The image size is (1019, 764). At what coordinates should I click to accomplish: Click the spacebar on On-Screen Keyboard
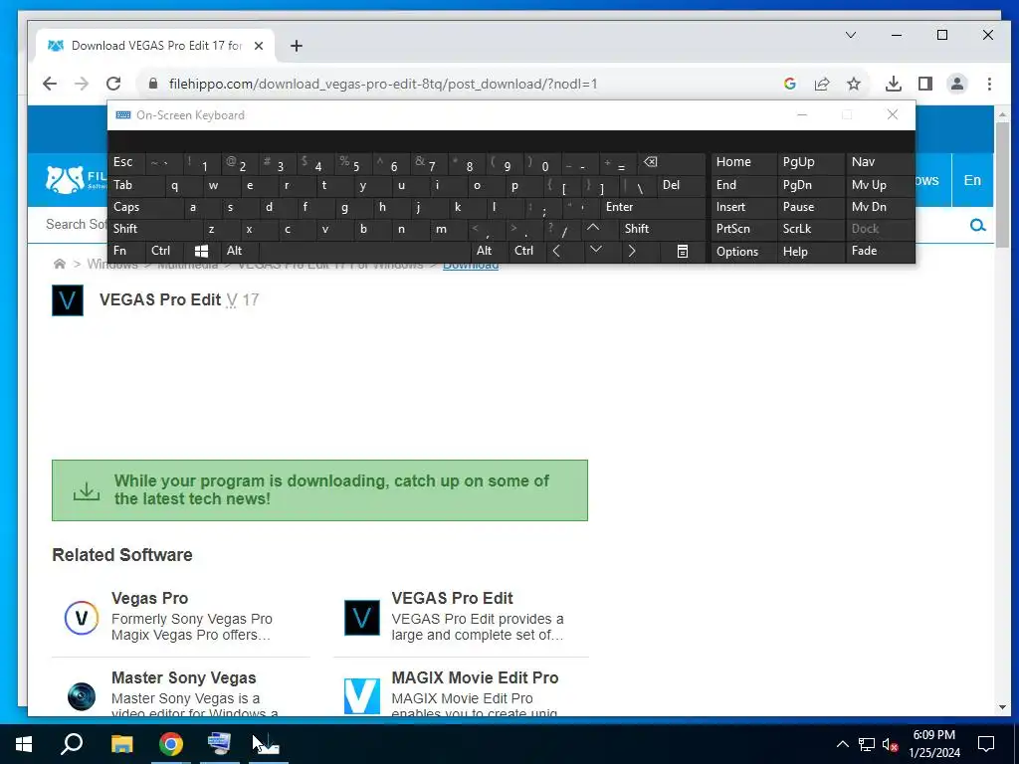[364, 251]
